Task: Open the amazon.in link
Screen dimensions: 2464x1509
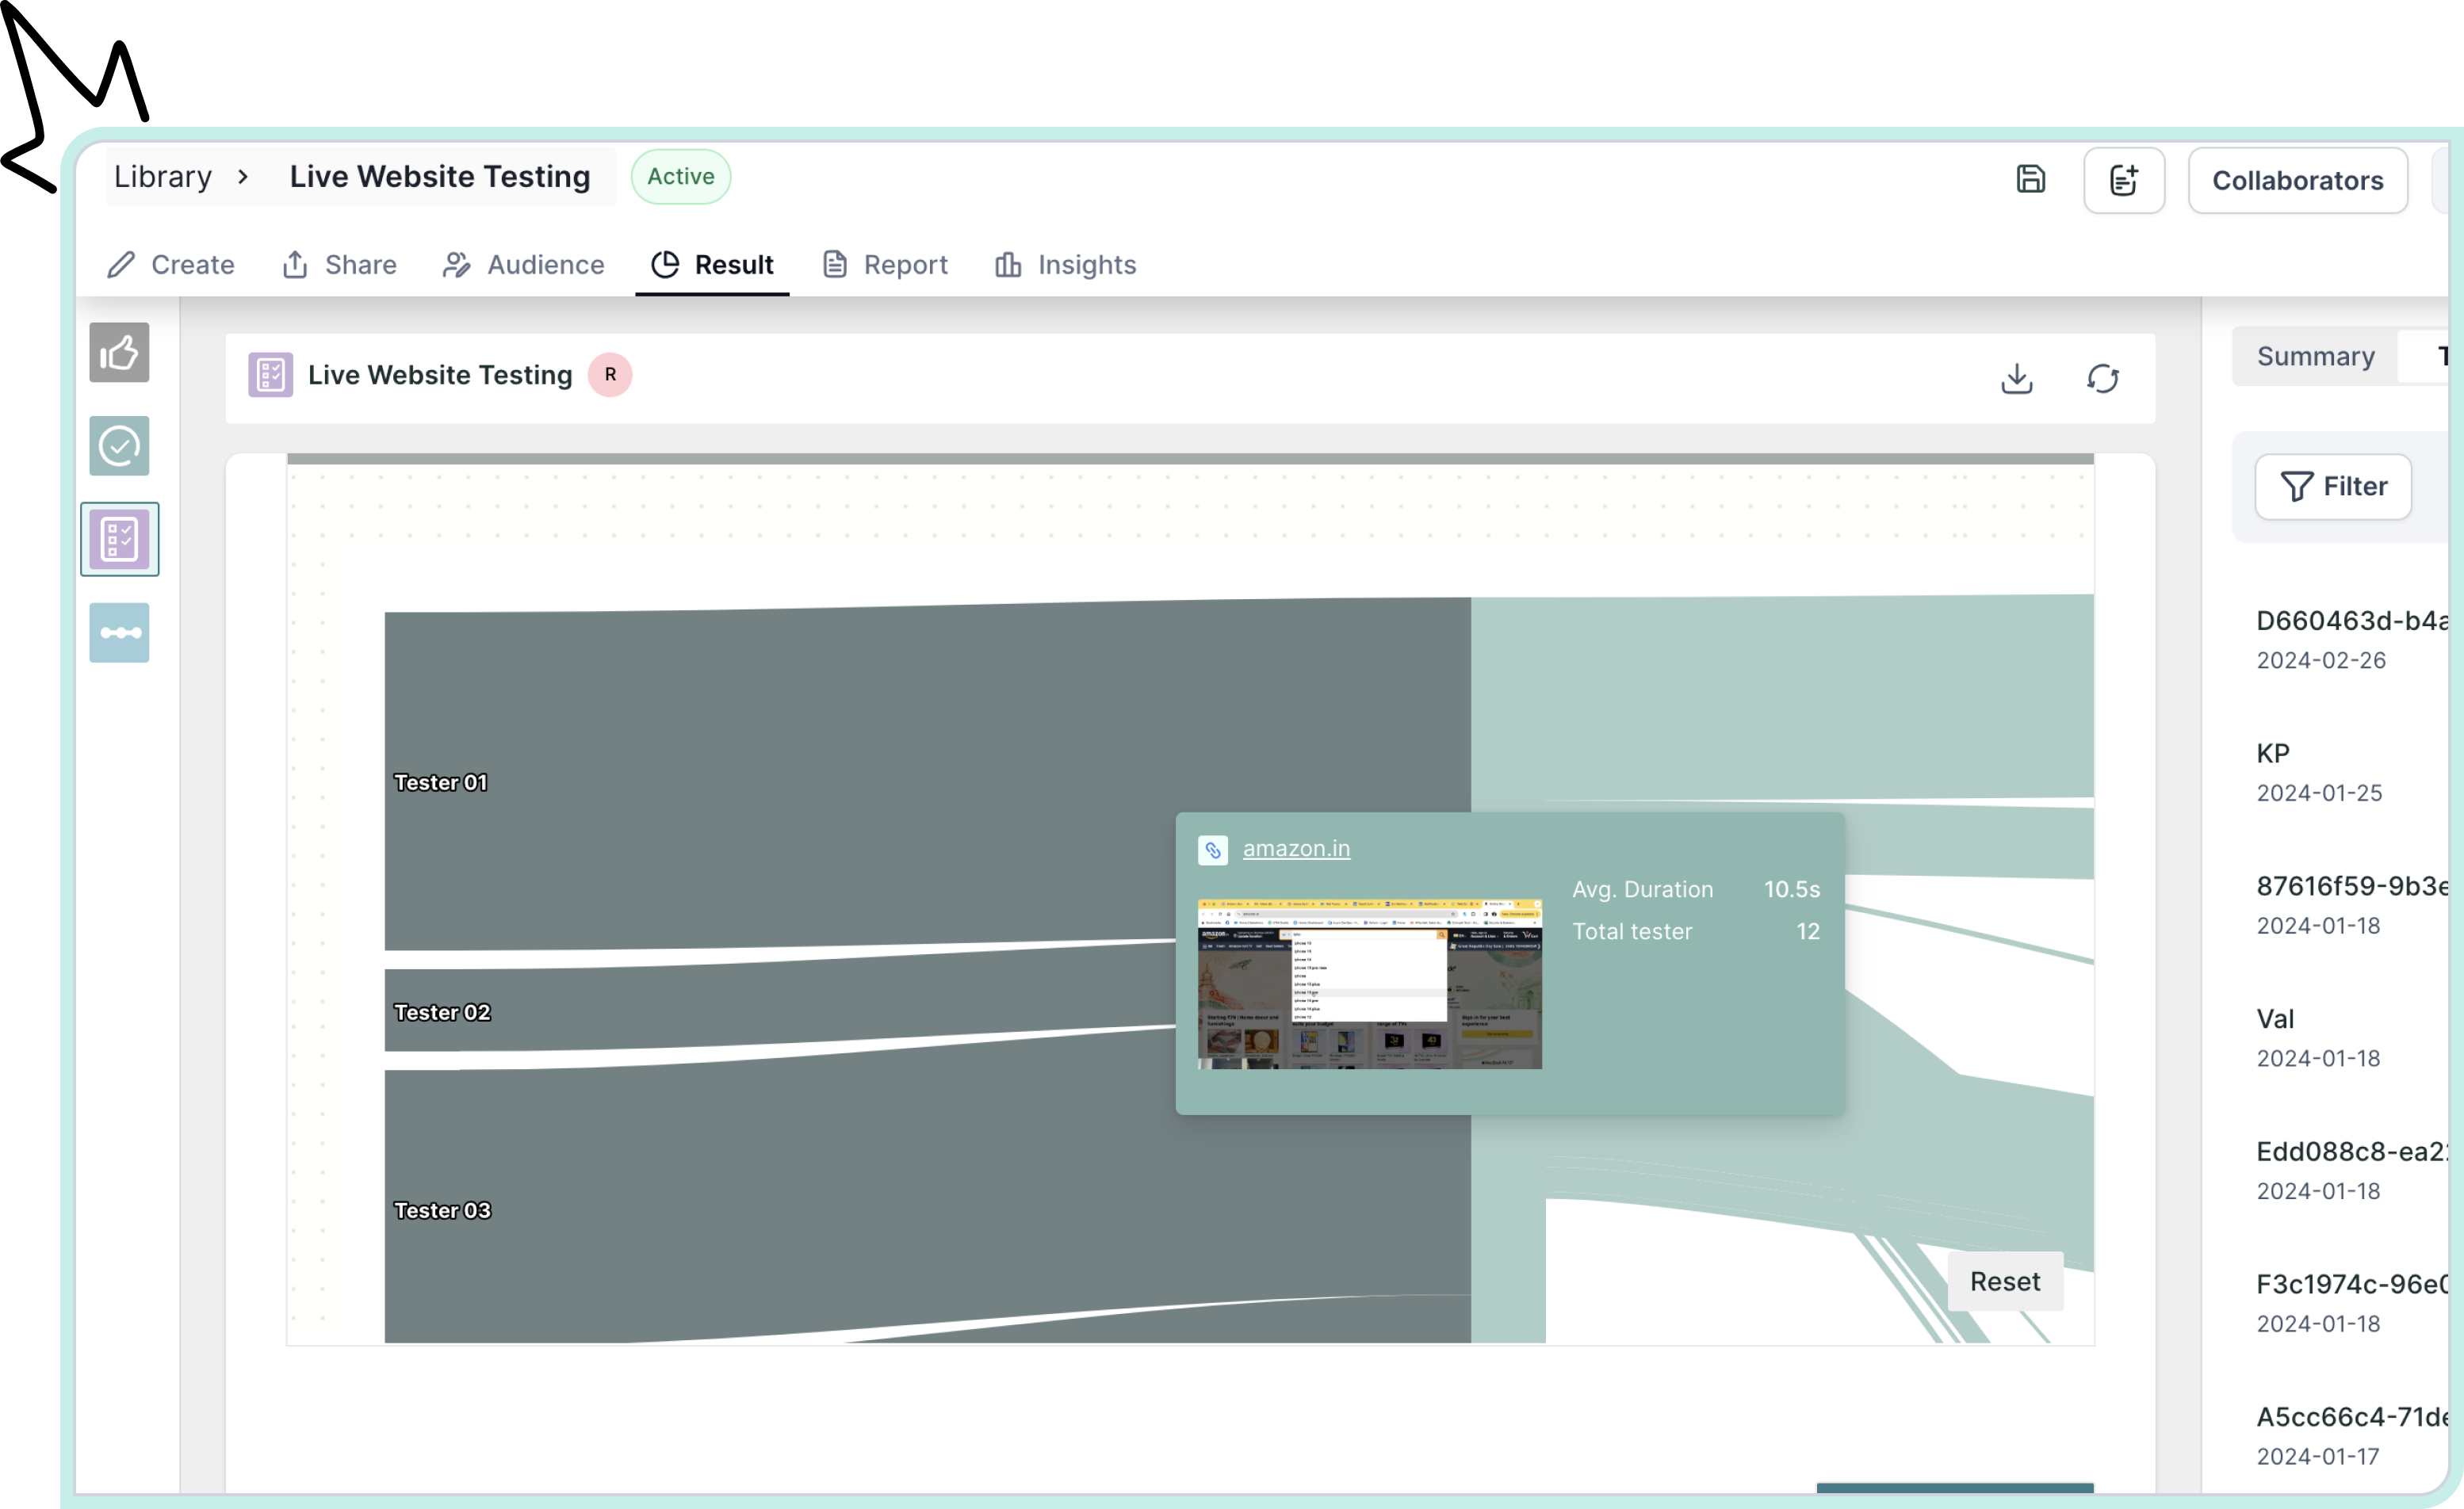Action: point(1296,849)
